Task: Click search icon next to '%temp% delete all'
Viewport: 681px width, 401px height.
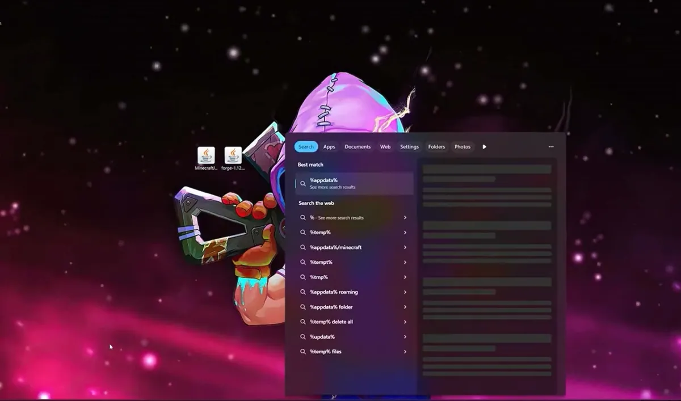Action: [x=303, y=322]
